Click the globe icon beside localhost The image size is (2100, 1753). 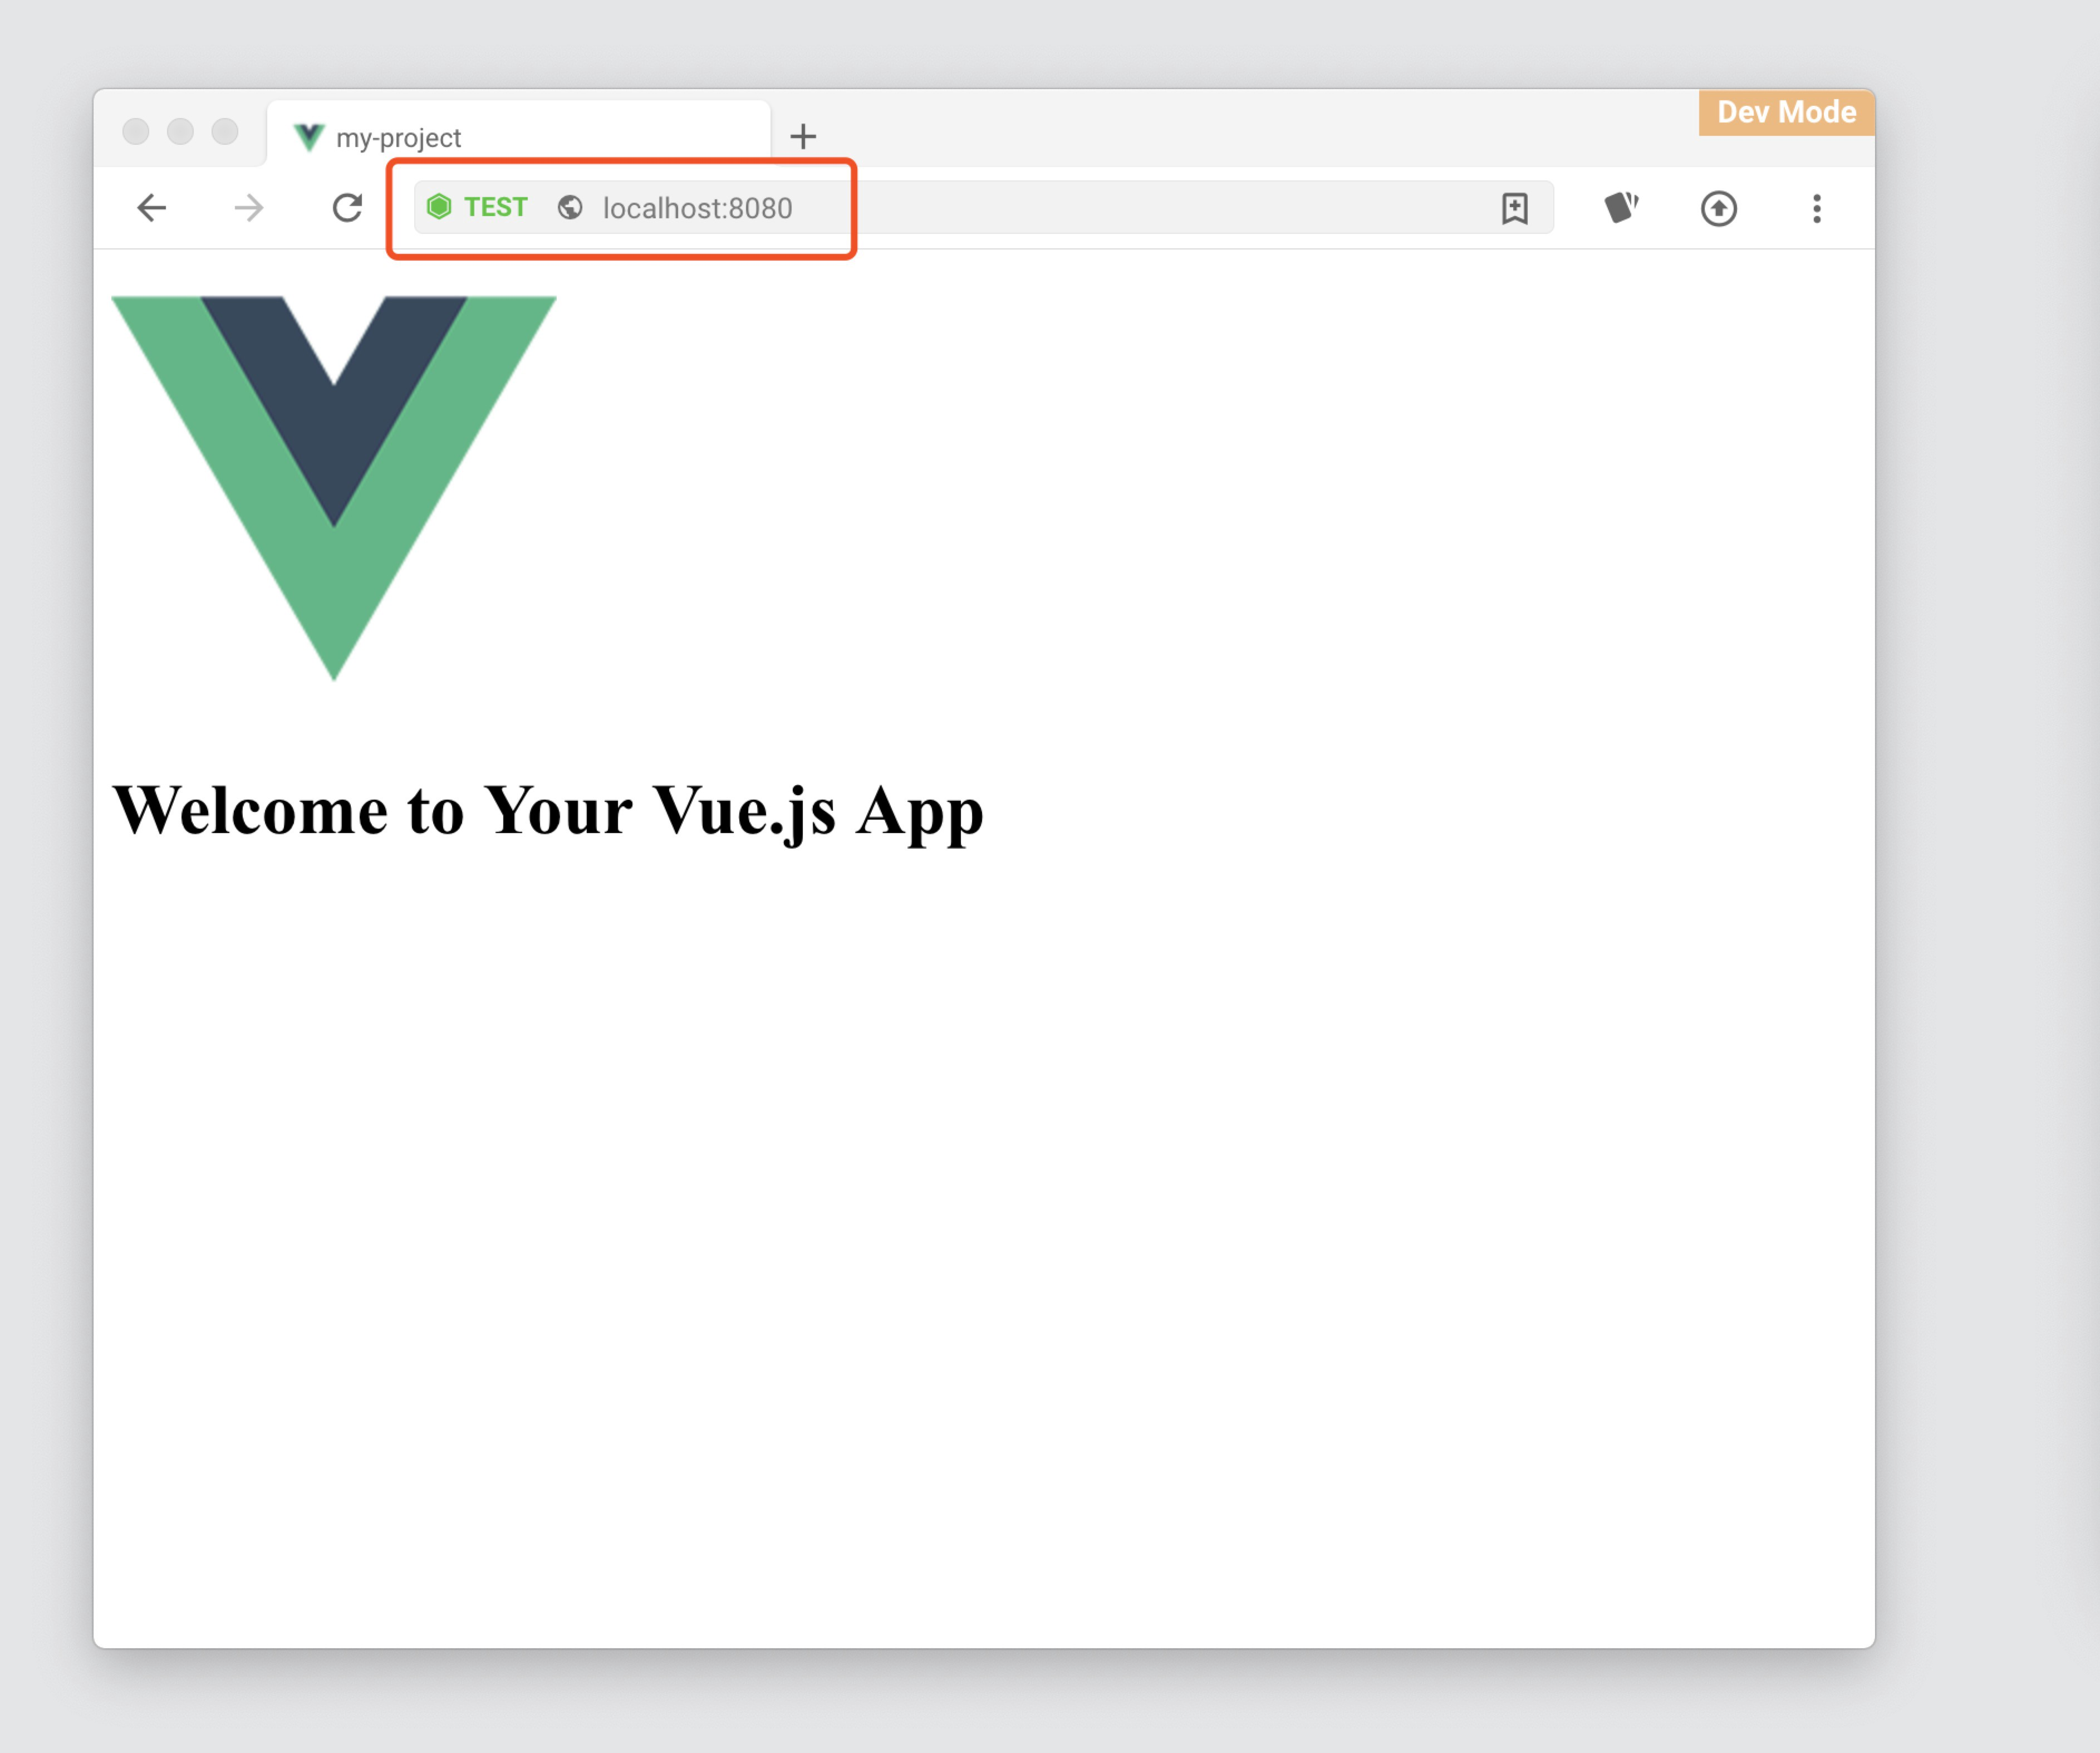pos(570,207)
